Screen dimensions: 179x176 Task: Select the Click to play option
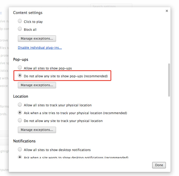[20, 22]
